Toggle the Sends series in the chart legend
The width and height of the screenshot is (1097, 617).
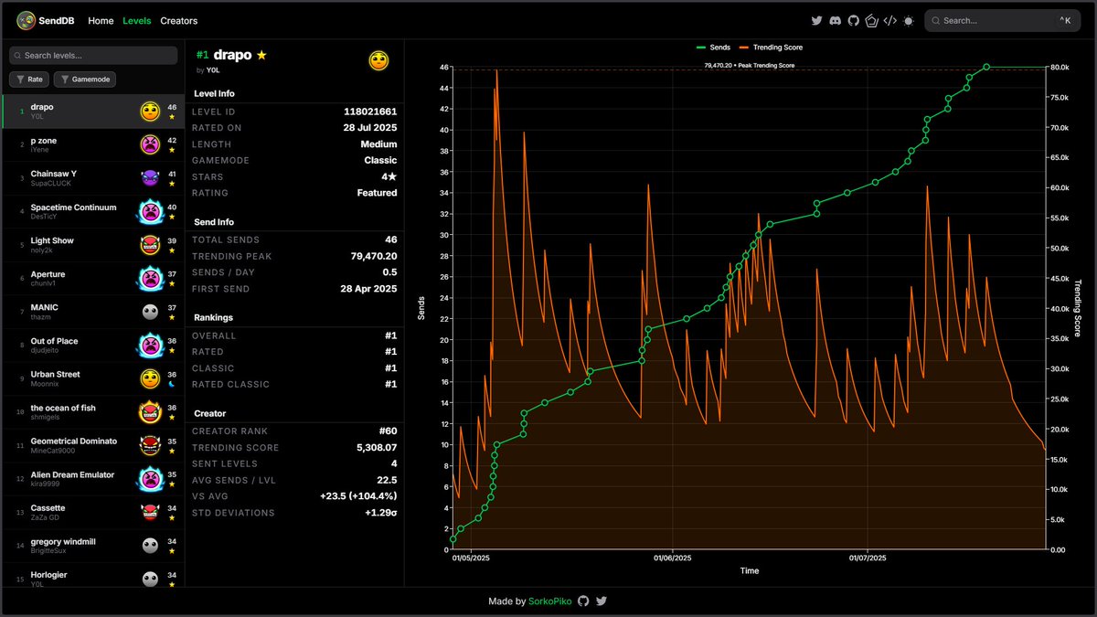(713, 47)
